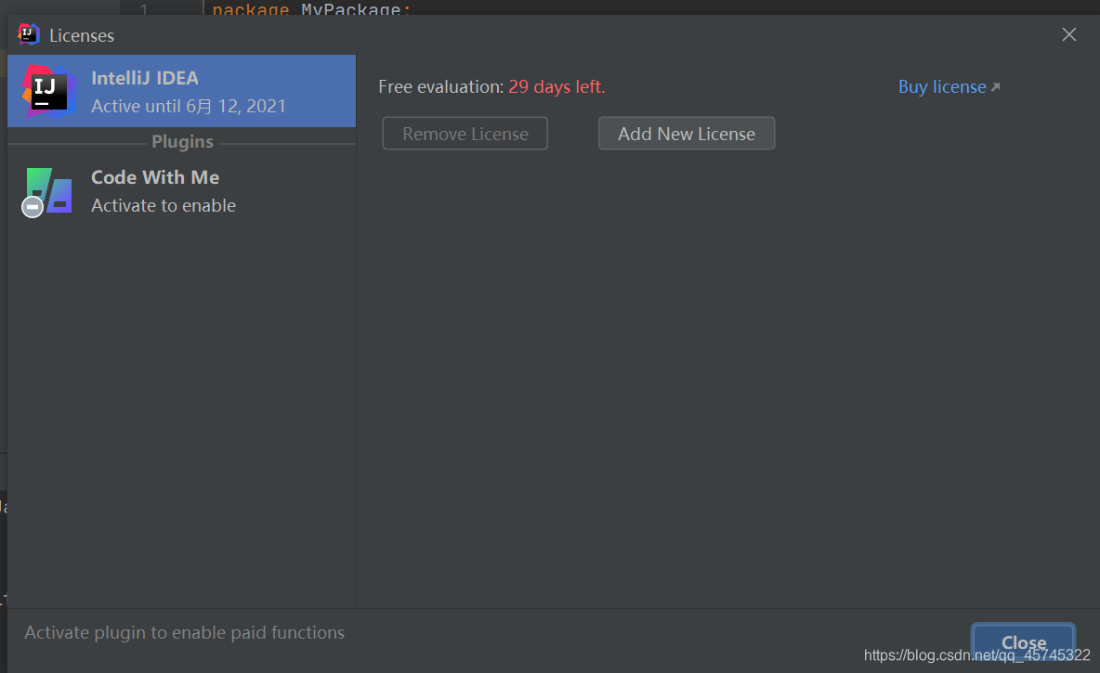Click the Code With Me plugin icon

point(47,192)
